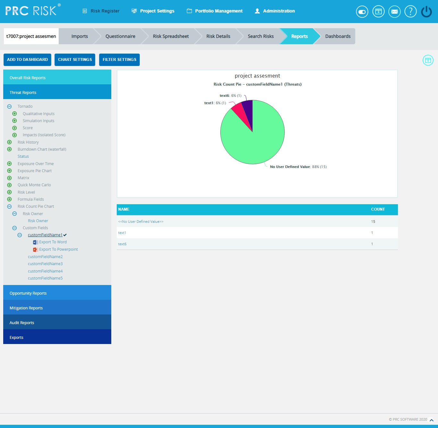Click the ADD TO DASHBOARD button
This screenshot has height=428, width=438.
coord(27,60)
